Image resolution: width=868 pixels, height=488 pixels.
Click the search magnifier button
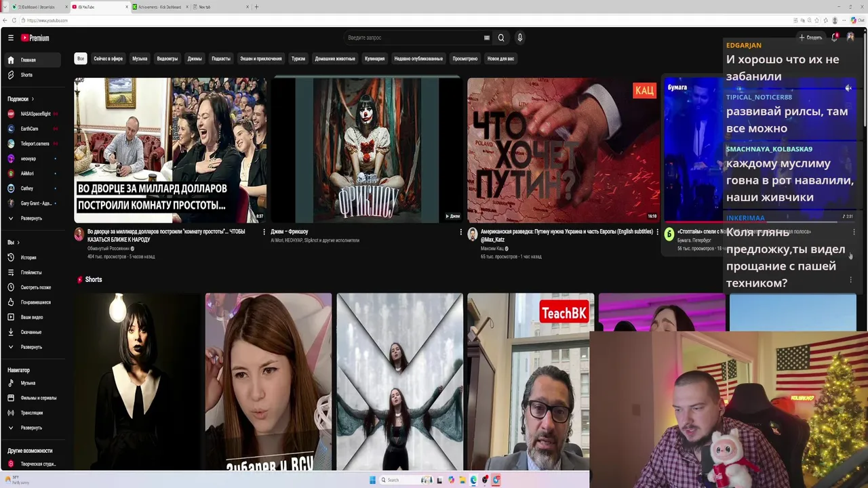[x=501, y=38]
